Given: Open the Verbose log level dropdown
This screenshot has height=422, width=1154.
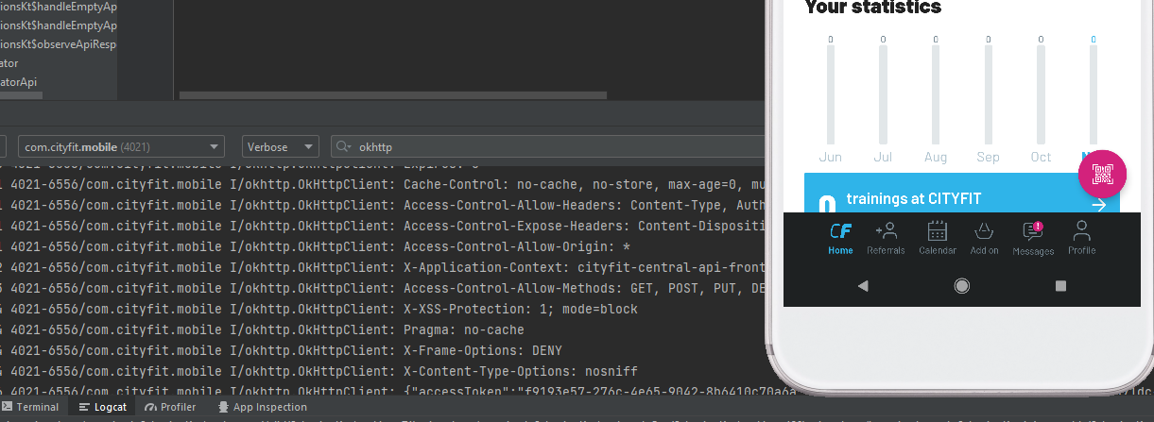Looking at the screenshot, I should [281, 147].
